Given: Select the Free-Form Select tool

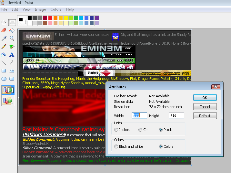Looking at the screenshot, I should (4, 22).
